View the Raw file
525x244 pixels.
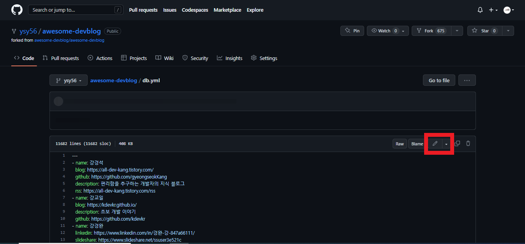tap(400, 143)
